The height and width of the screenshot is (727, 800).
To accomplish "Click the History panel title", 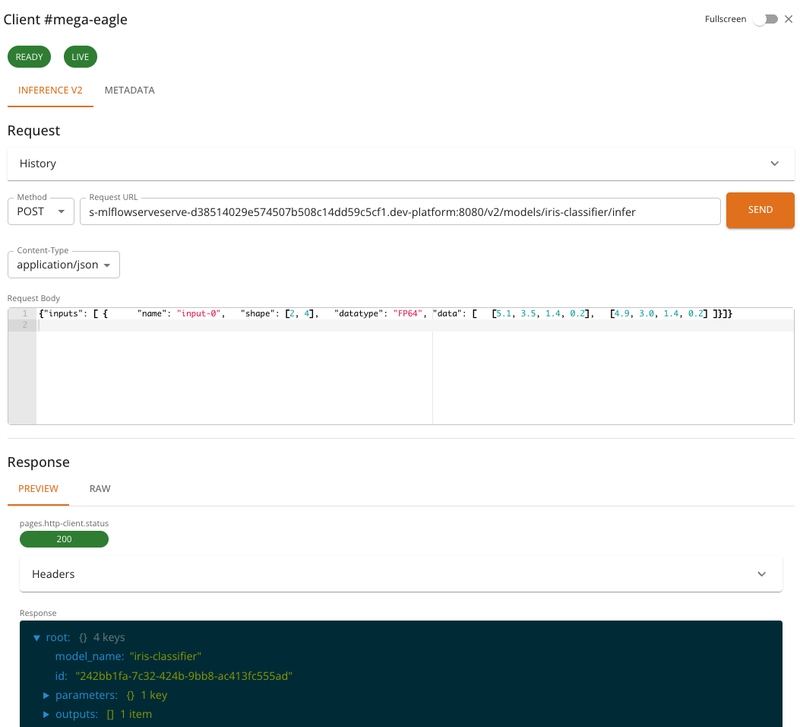I will pos(38,163).
